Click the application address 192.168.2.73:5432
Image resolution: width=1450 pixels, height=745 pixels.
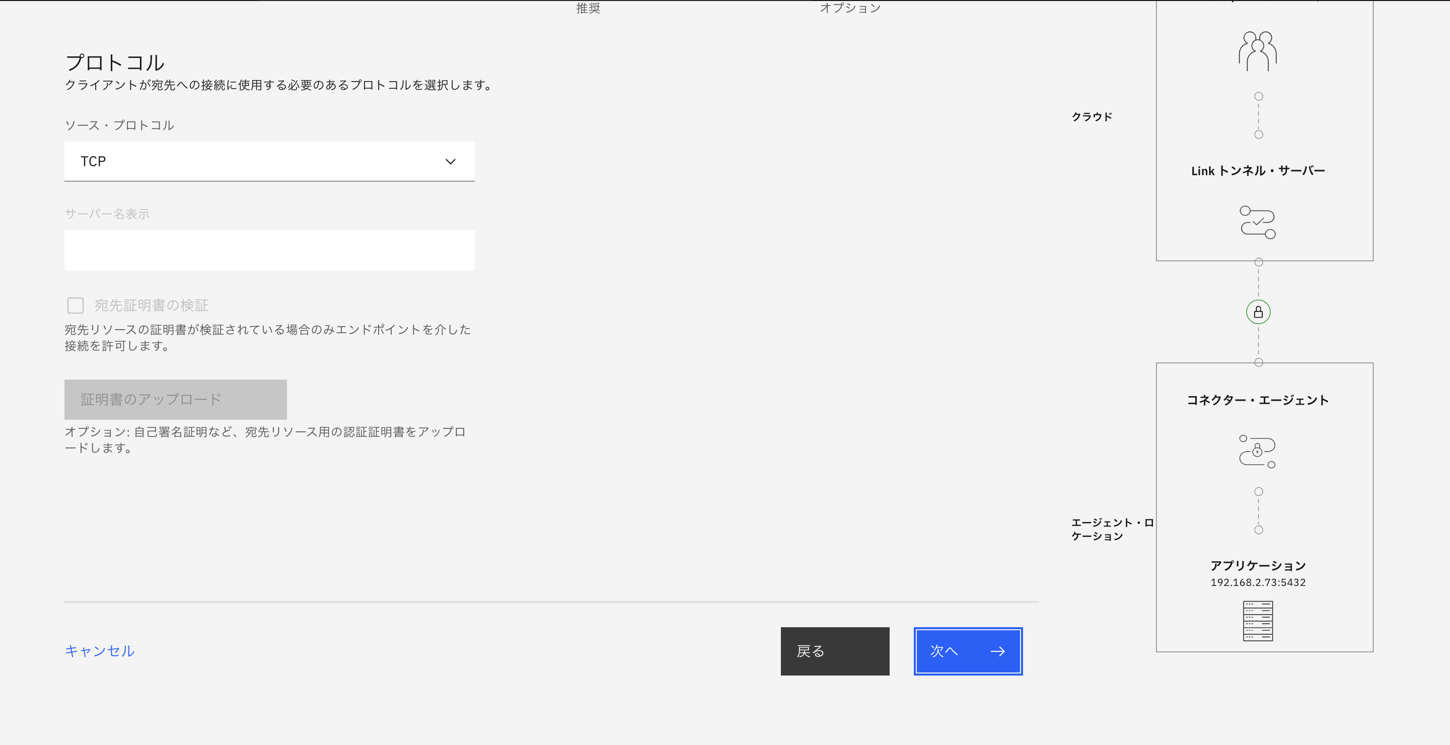(1258, 582)
